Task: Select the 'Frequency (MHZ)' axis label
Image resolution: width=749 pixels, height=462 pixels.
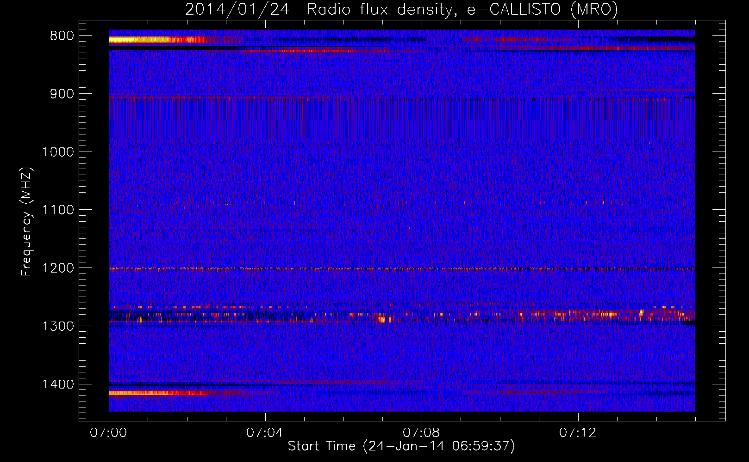Action: pyautogui.click(x=26, y=221)
